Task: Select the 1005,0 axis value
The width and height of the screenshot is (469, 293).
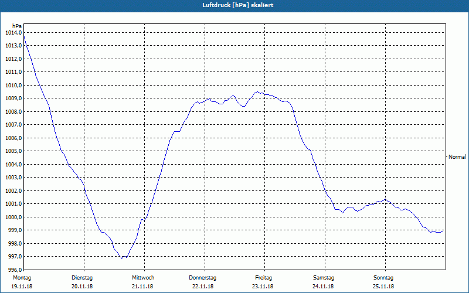Action: click(13, 151)
